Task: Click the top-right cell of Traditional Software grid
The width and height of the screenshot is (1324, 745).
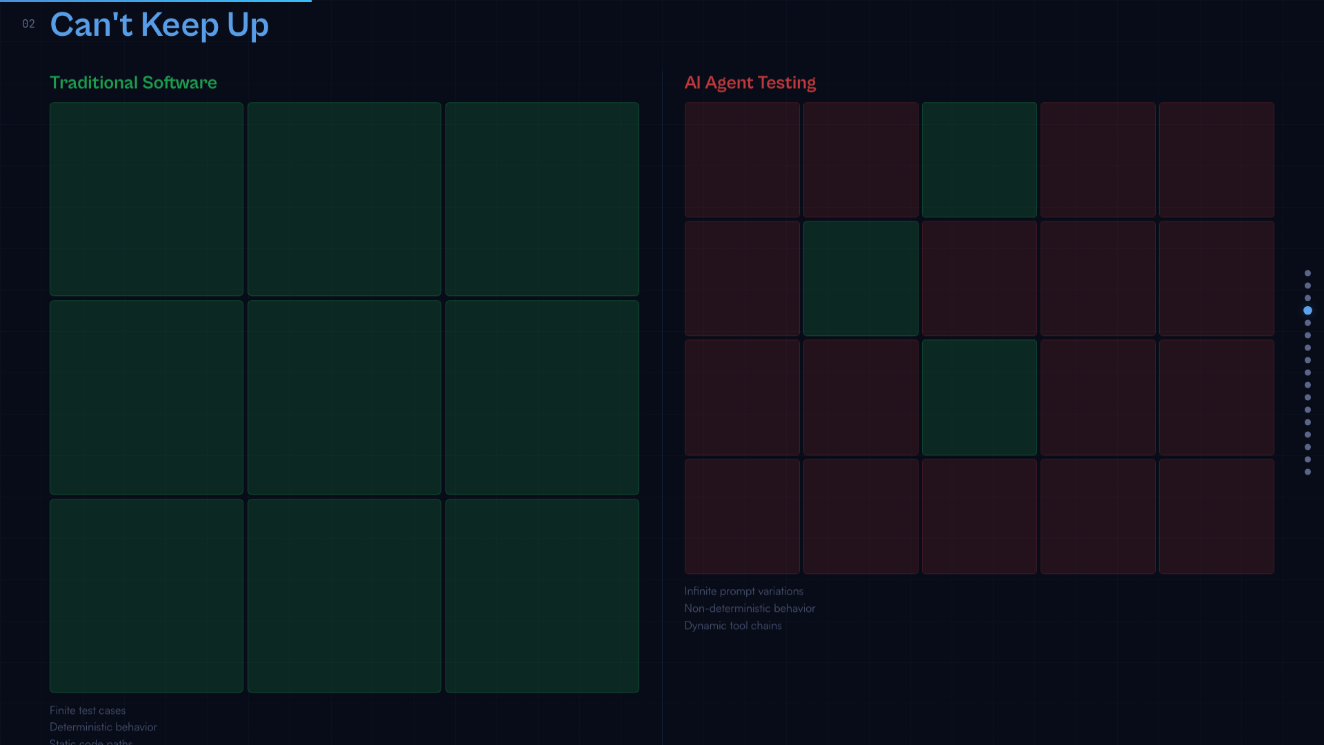Action: coord(542,199)
